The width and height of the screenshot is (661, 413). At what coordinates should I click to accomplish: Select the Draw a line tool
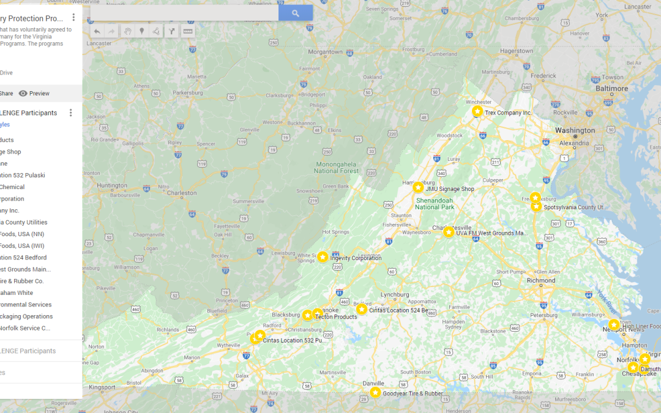pos(157,31)
